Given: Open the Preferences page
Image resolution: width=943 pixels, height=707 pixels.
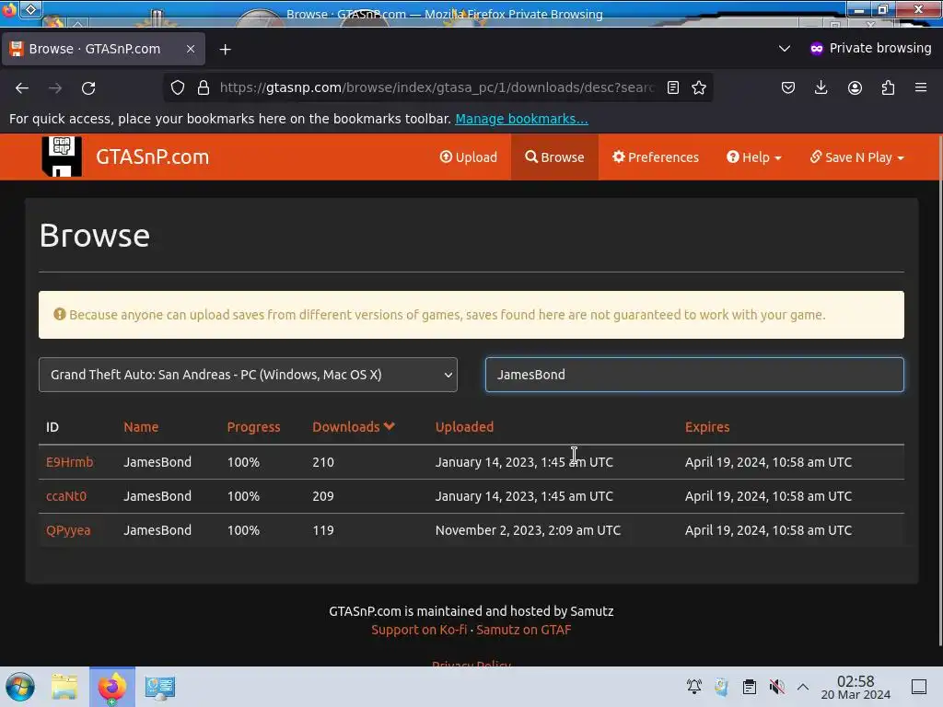Looking at the screenshot, I should (656, 156).
